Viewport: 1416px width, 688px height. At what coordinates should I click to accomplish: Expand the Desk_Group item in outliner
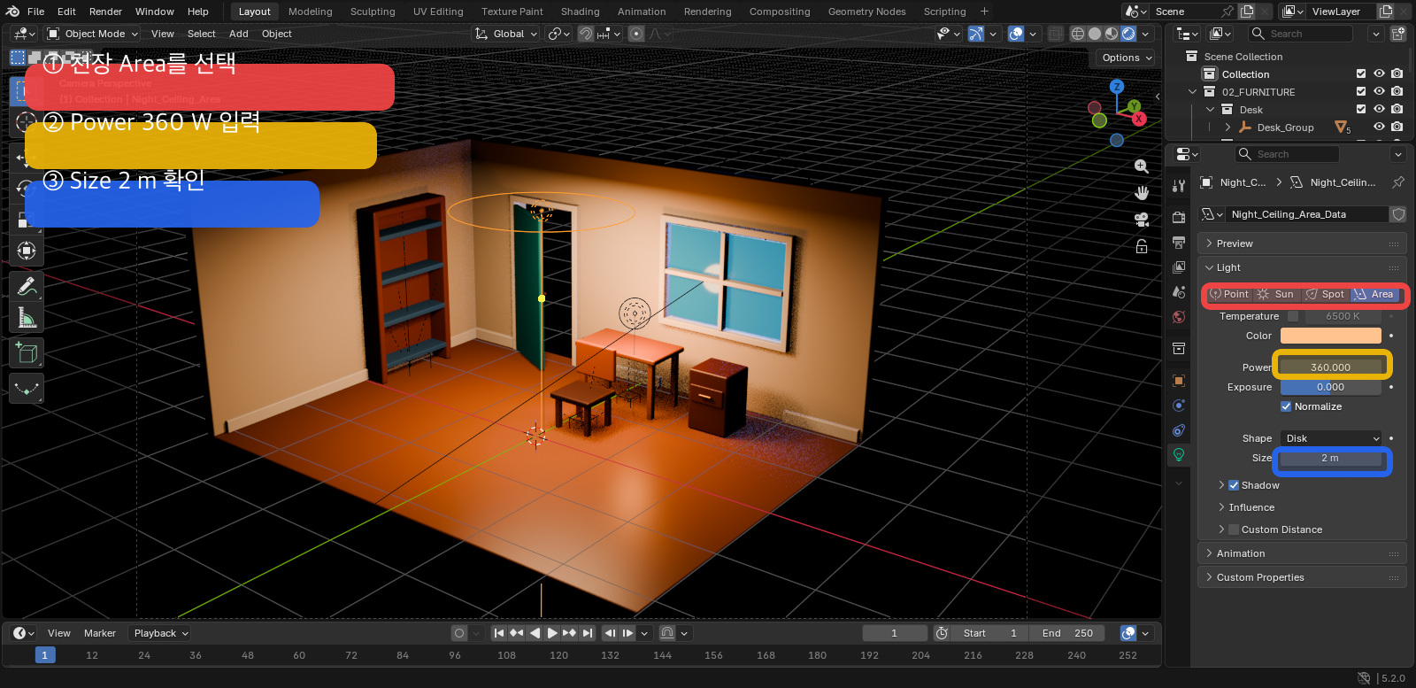[1227, 128]
